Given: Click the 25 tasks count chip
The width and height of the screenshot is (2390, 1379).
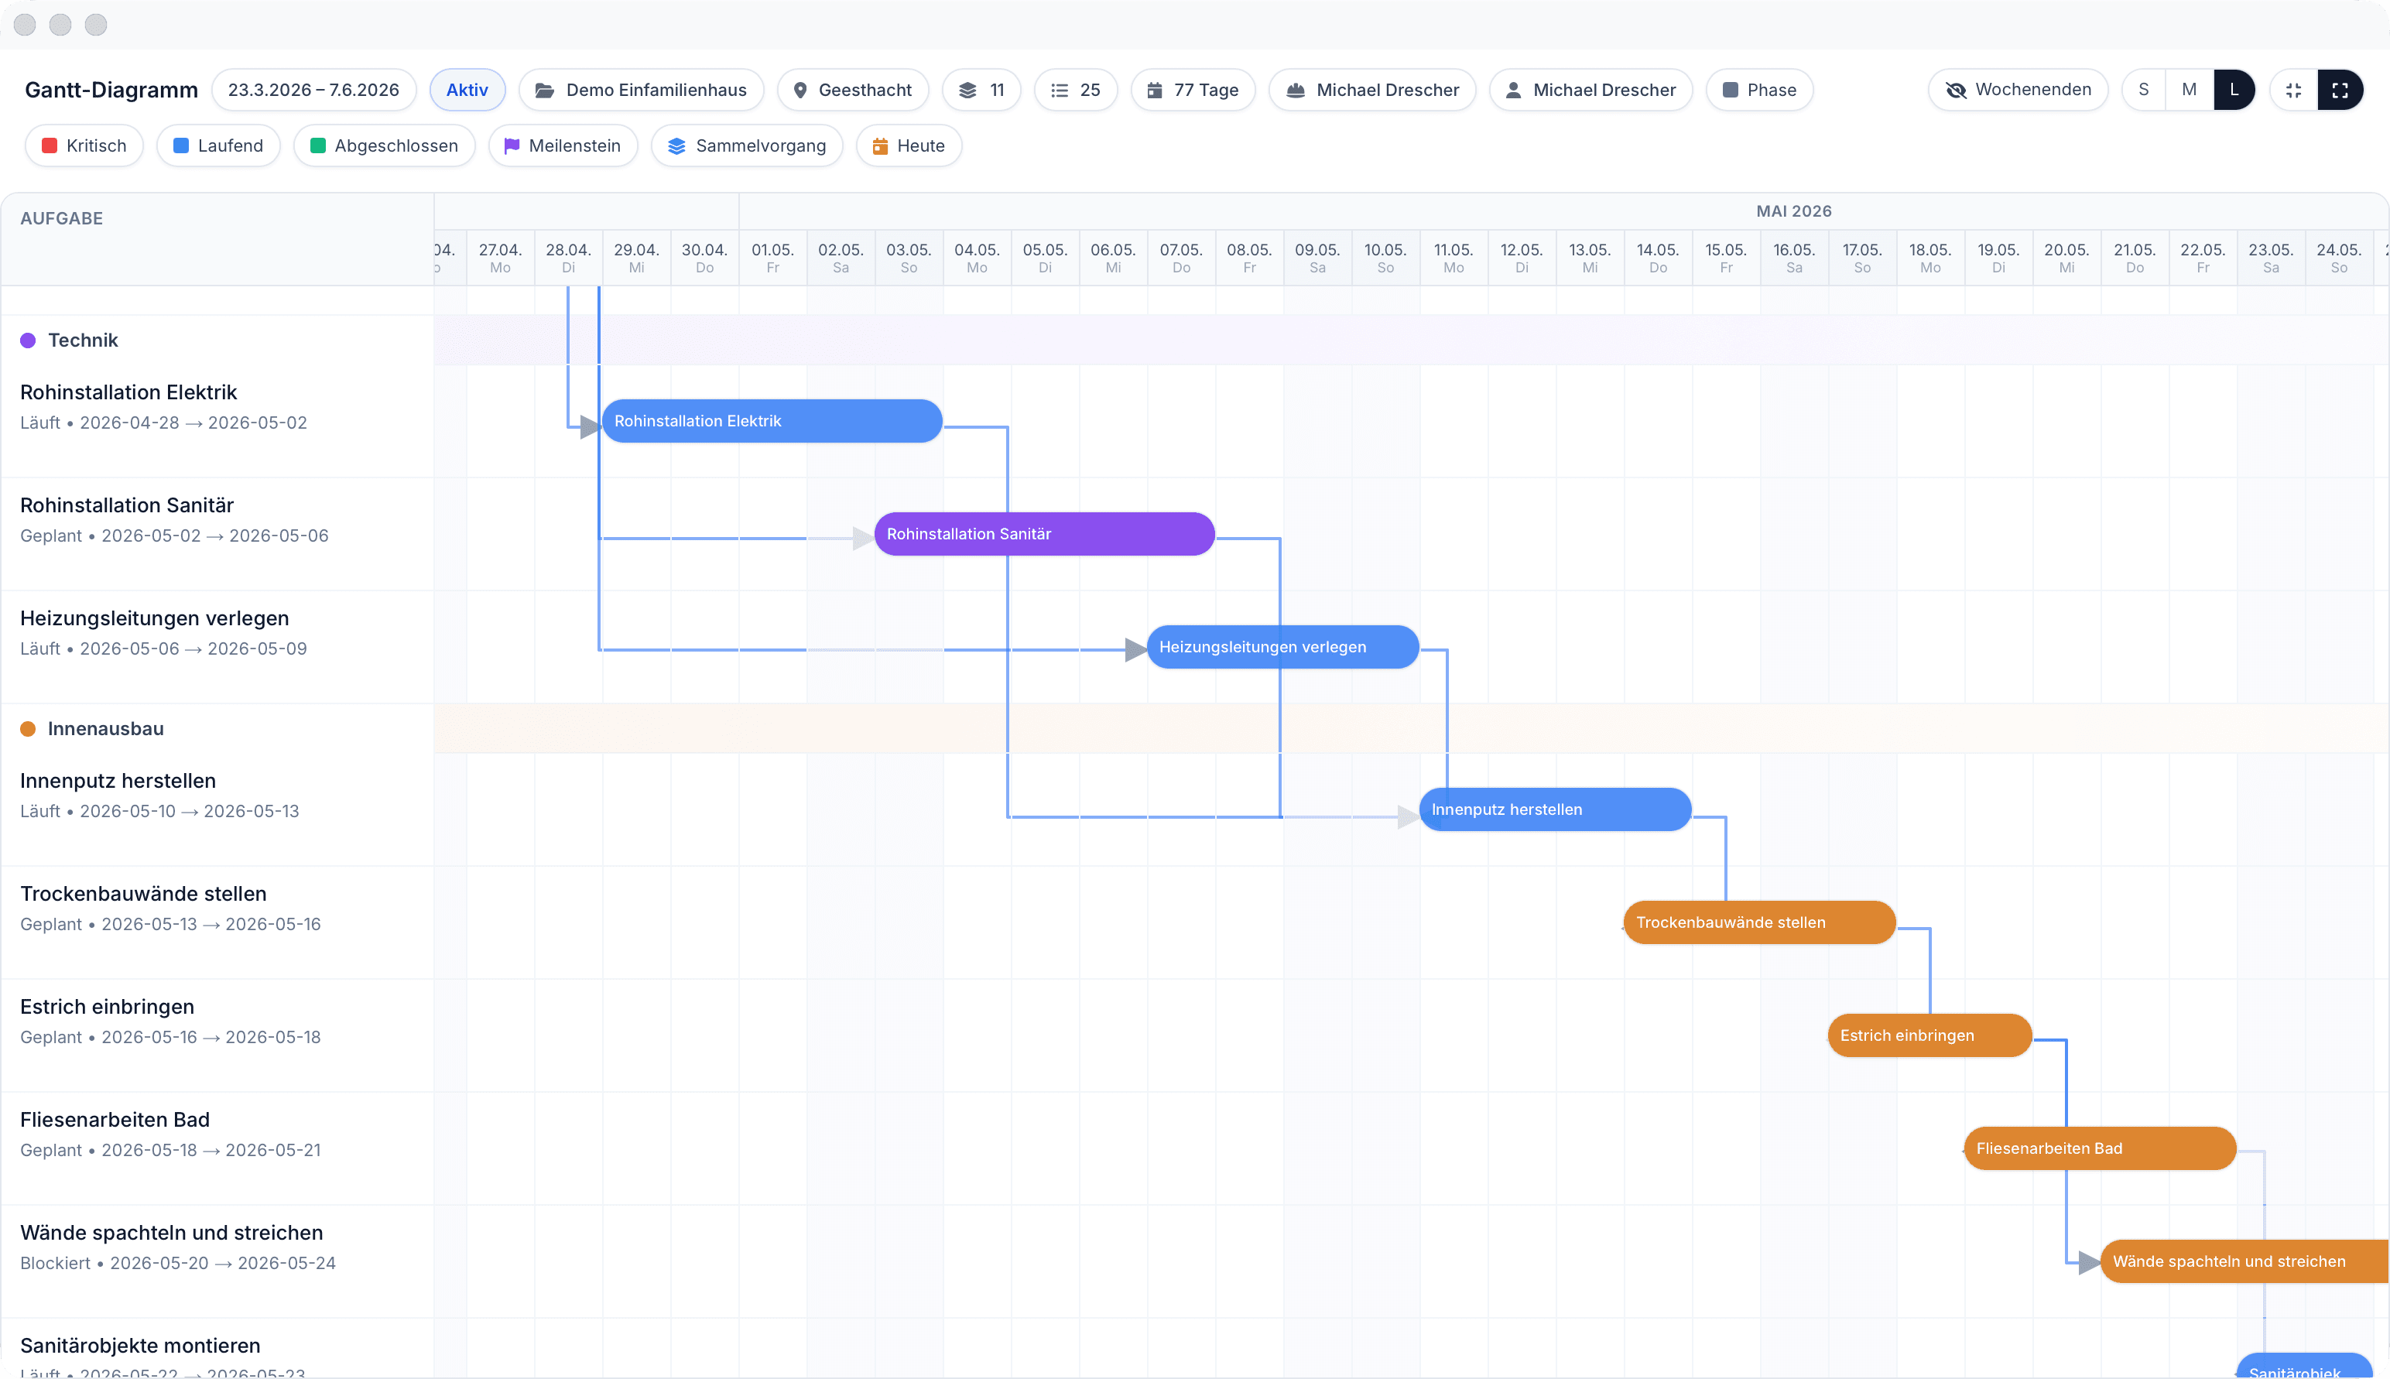Looking at the screenshot, I should tap(1075, 90).
